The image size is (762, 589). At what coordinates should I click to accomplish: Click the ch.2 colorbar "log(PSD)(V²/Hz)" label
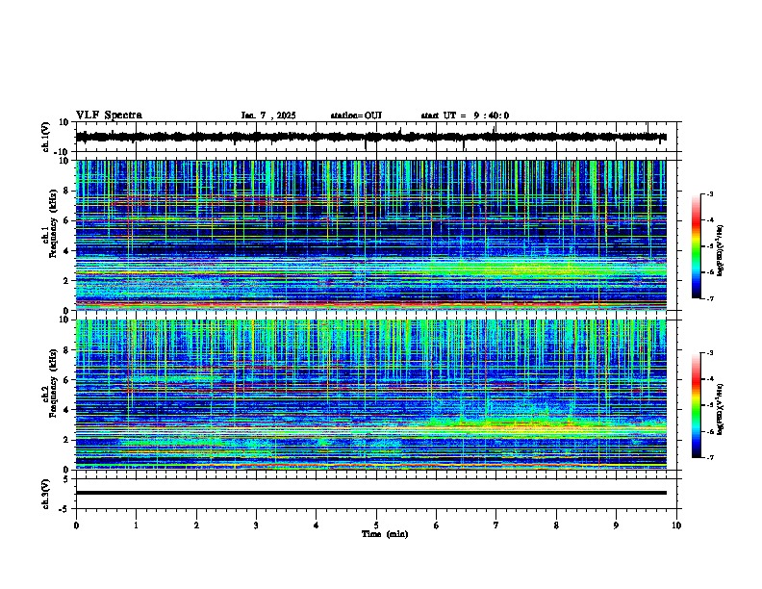point(720,409)
